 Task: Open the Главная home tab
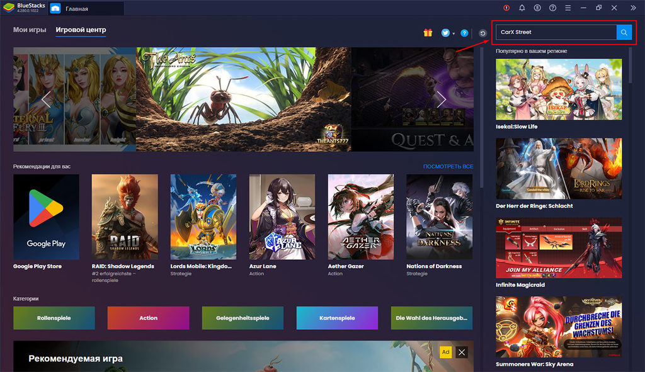86,8
